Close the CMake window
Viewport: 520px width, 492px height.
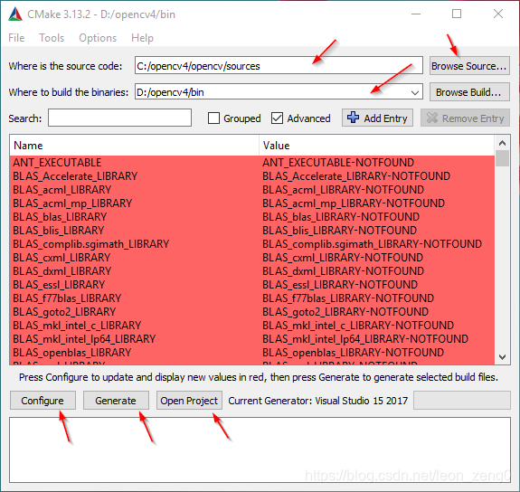(x=498, y=14)
